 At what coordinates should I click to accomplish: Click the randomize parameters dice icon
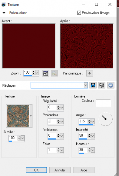click(x=102, y=85)
